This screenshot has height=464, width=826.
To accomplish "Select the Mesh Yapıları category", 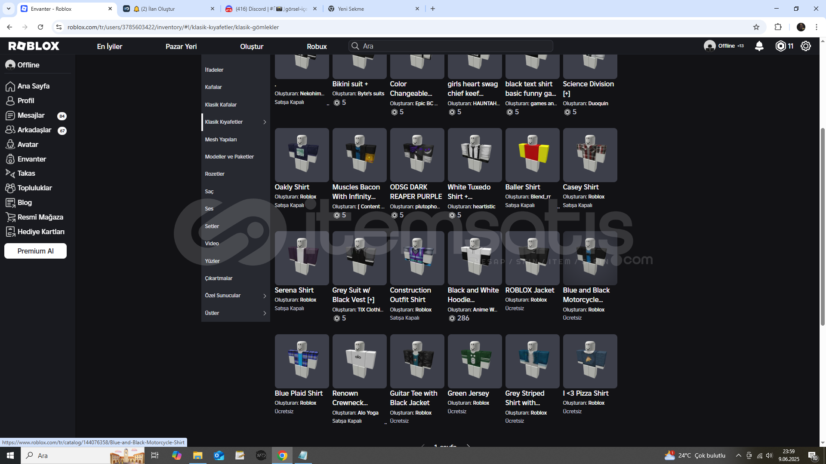I will tap(221, 140).
